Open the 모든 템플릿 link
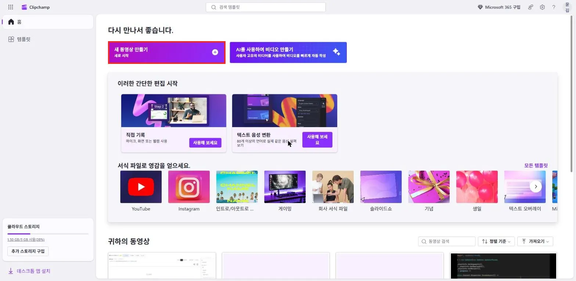The image size is (576, 281). click(x=536, y=166)
